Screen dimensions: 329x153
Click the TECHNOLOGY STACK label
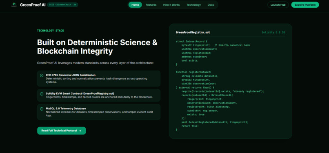51,31
